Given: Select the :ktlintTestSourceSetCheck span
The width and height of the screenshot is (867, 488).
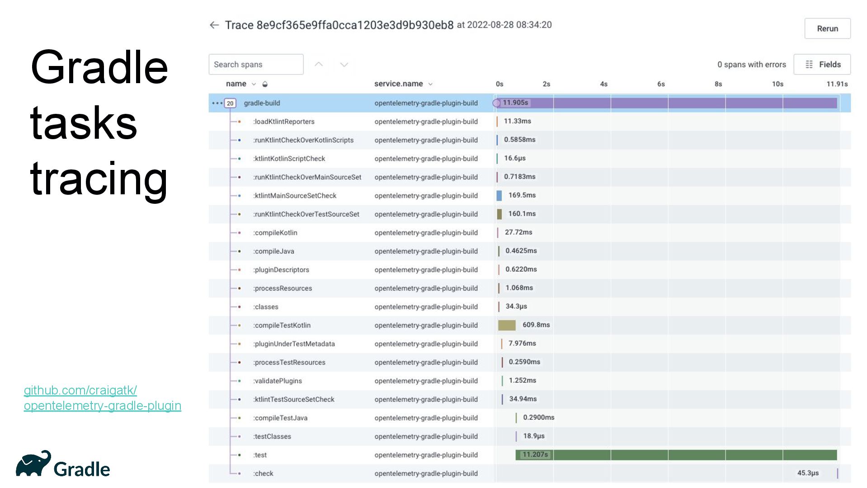Looking at the screenshot, I should click(x=294, y=399).
